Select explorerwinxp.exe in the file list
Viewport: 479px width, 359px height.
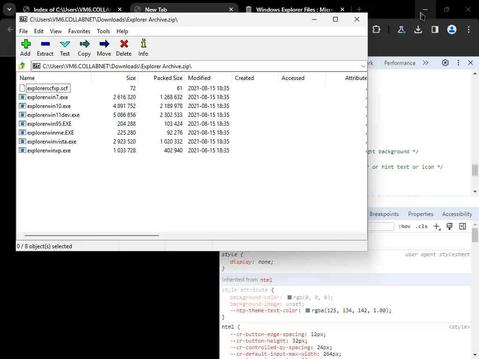(x=49, y=150)
